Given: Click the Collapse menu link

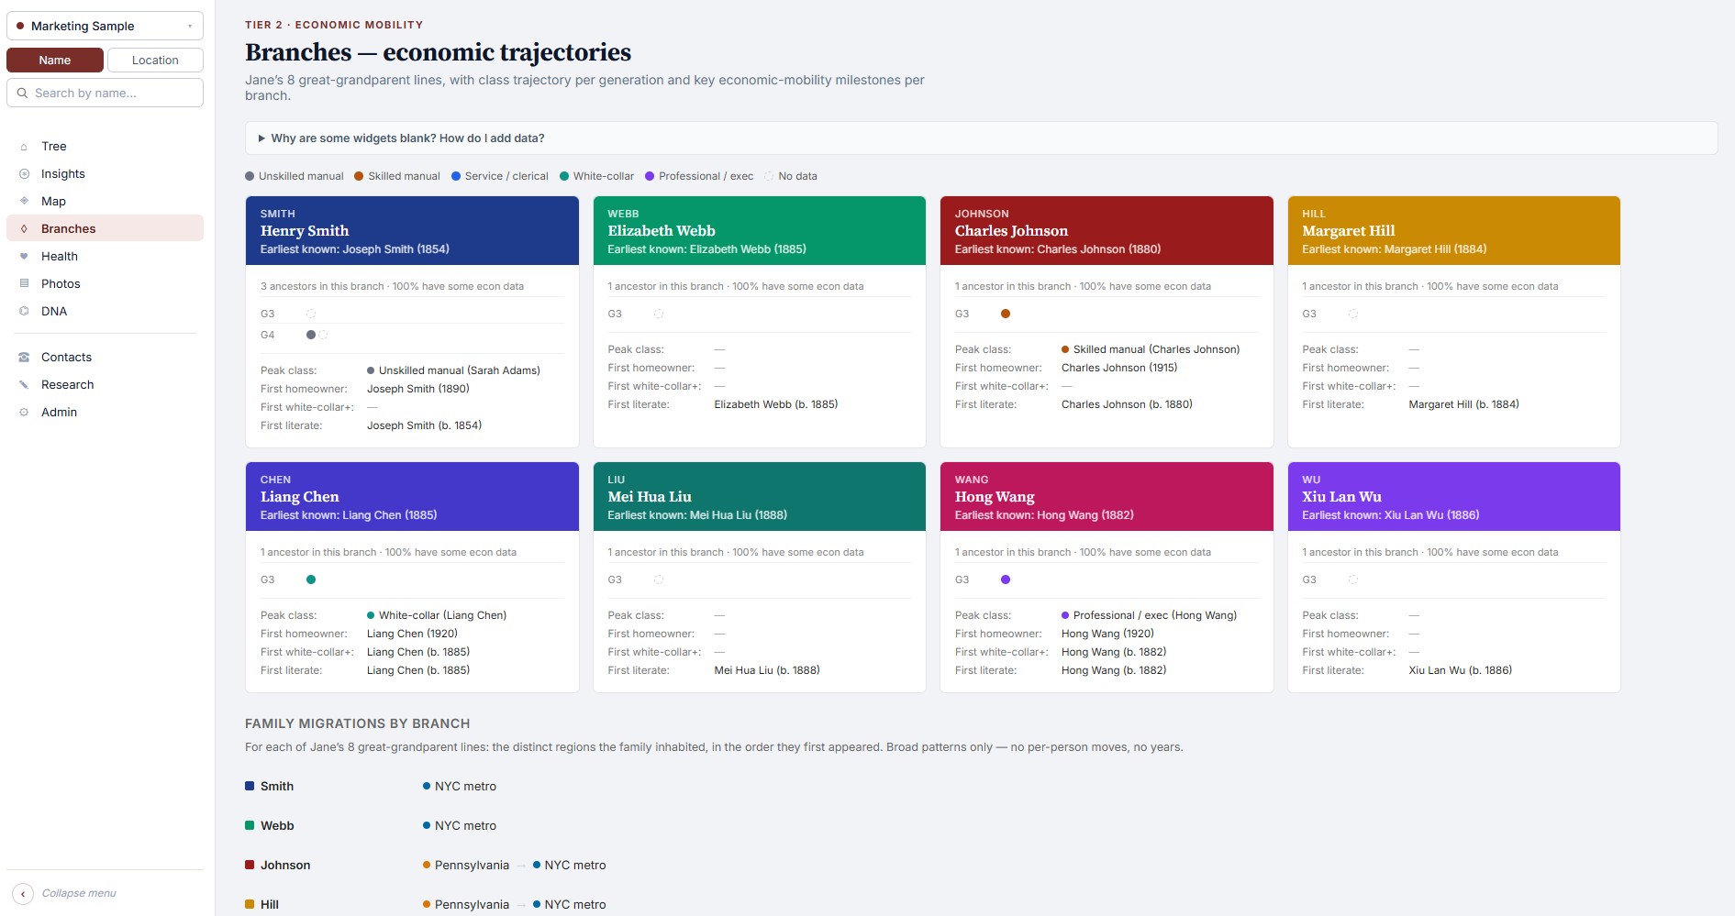Looking at the screenshot, I should [x=79, y=893].
